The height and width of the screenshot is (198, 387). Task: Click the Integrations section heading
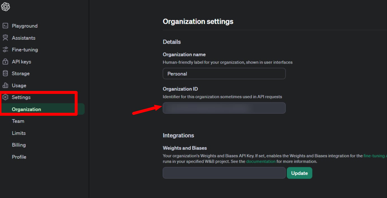[x=178, y=135]
